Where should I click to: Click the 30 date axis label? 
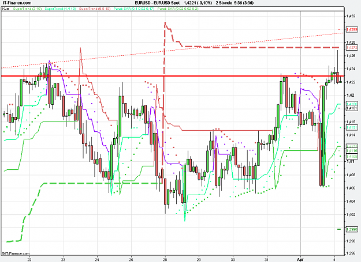[233, 260]
